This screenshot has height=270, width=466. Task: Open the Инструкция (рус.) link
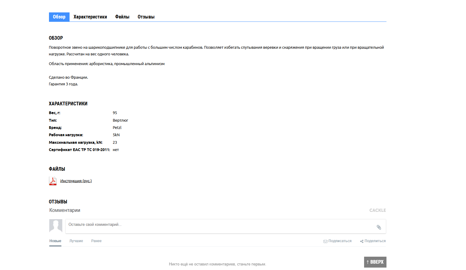(x=76, y=181)
